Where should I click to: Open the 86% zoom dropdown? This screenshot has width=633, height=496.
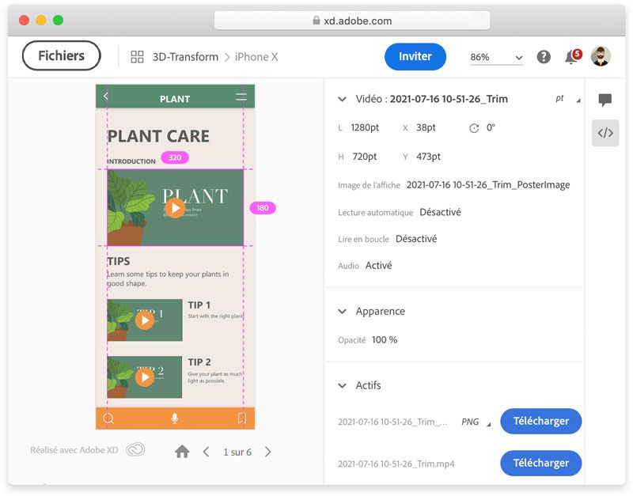click(x=497, y=57)
